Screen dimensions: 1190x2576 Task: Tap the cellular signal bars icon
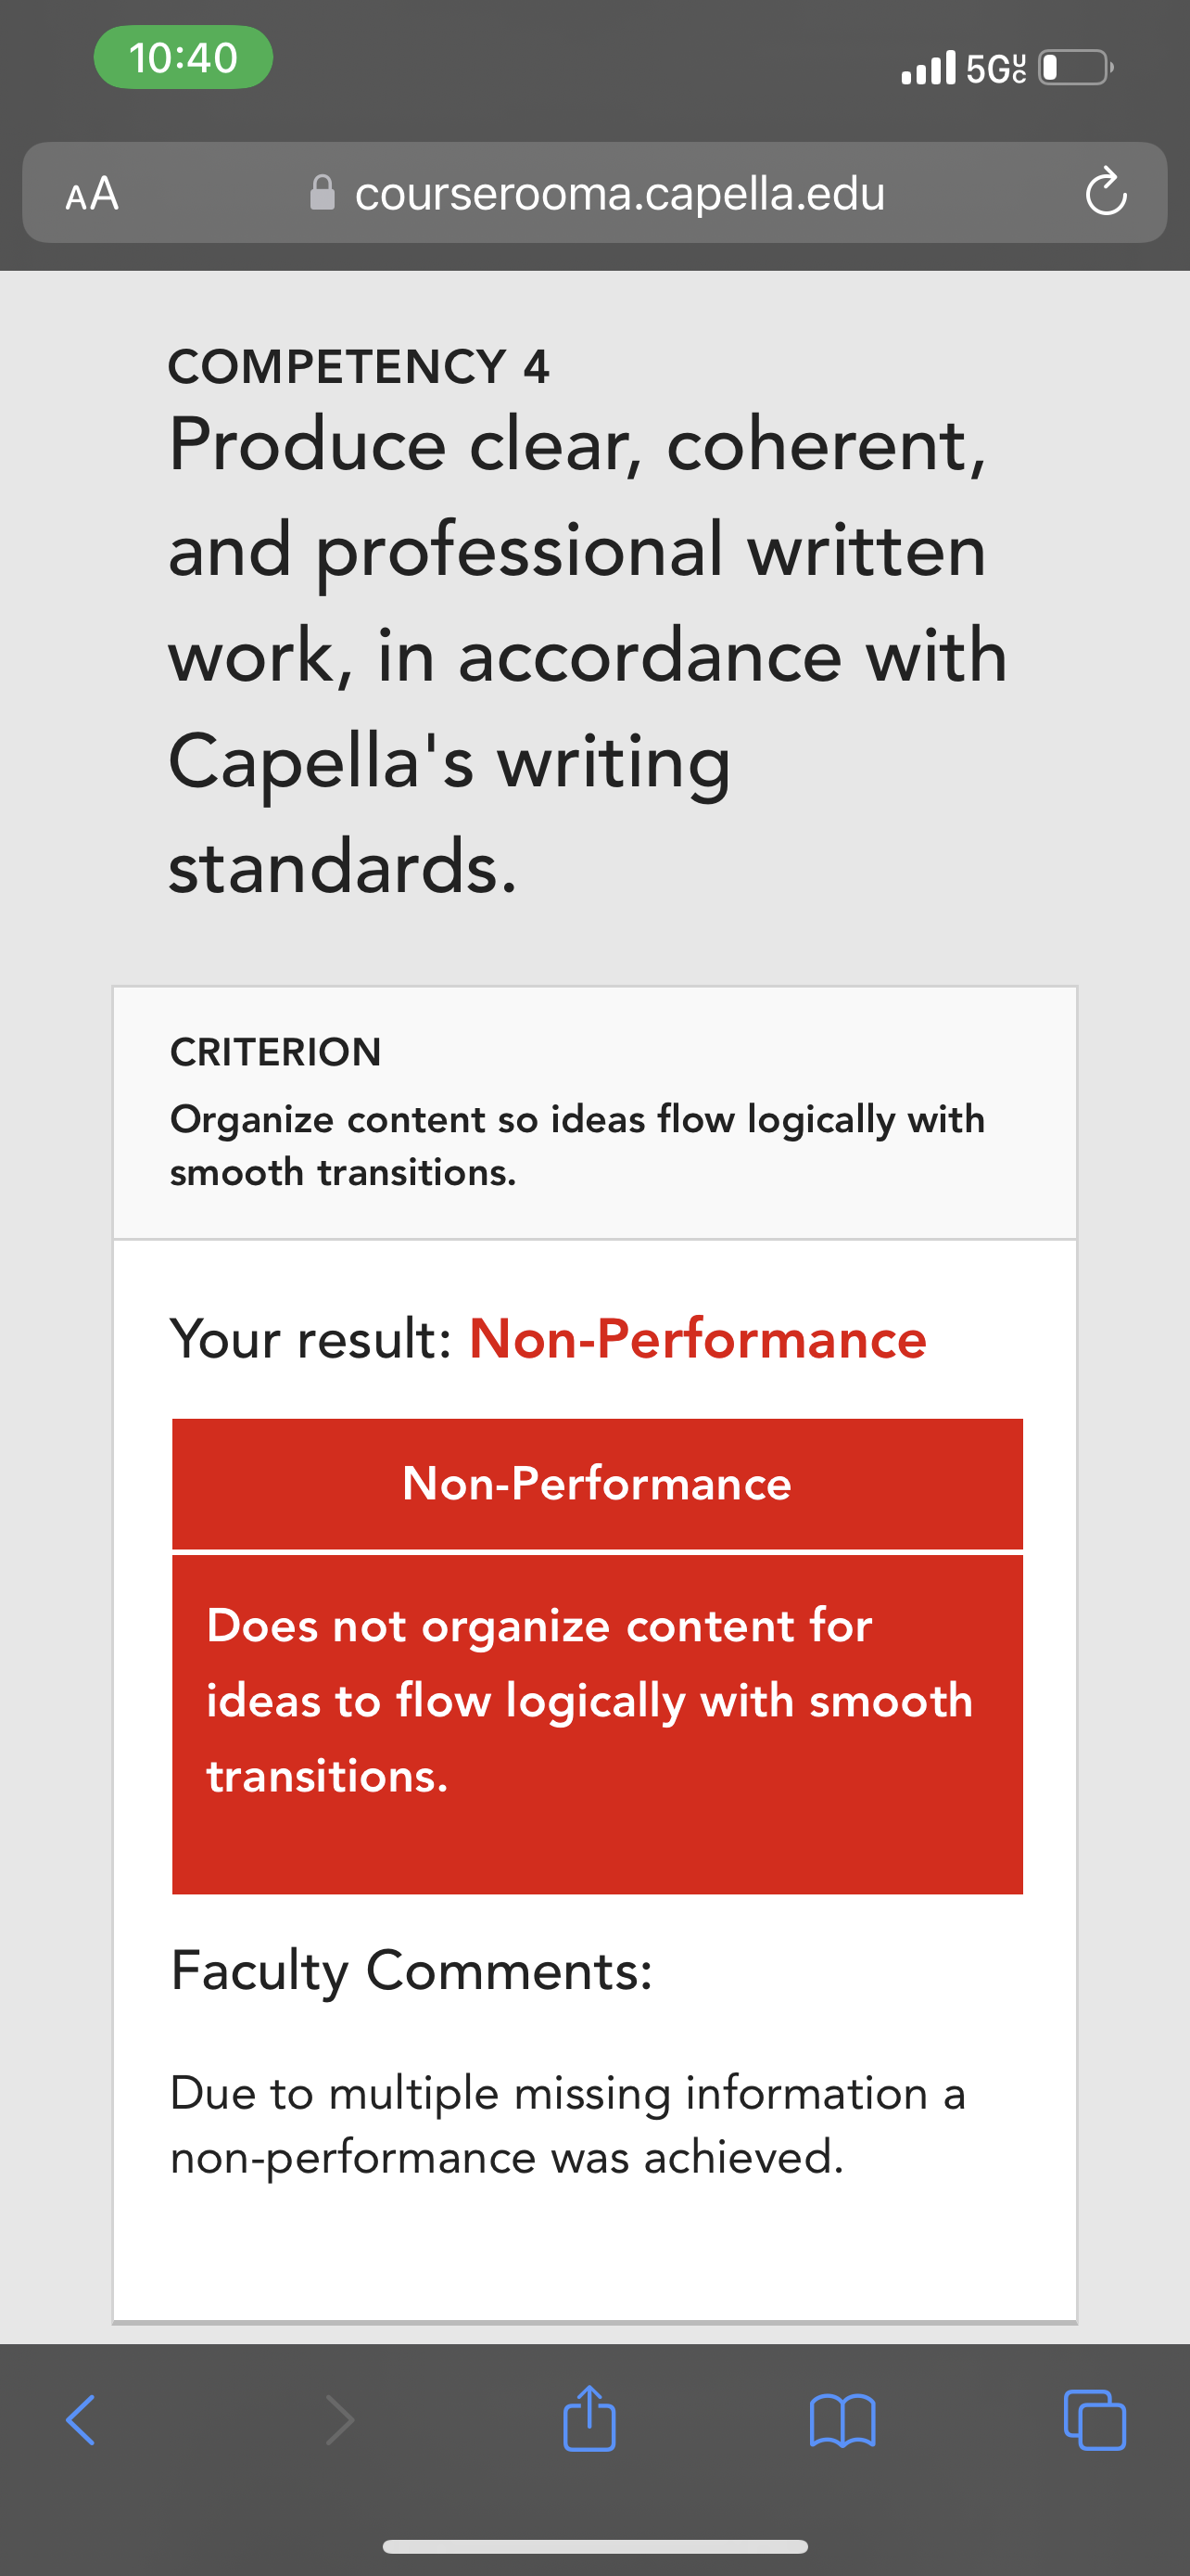(x=929, y=67)
